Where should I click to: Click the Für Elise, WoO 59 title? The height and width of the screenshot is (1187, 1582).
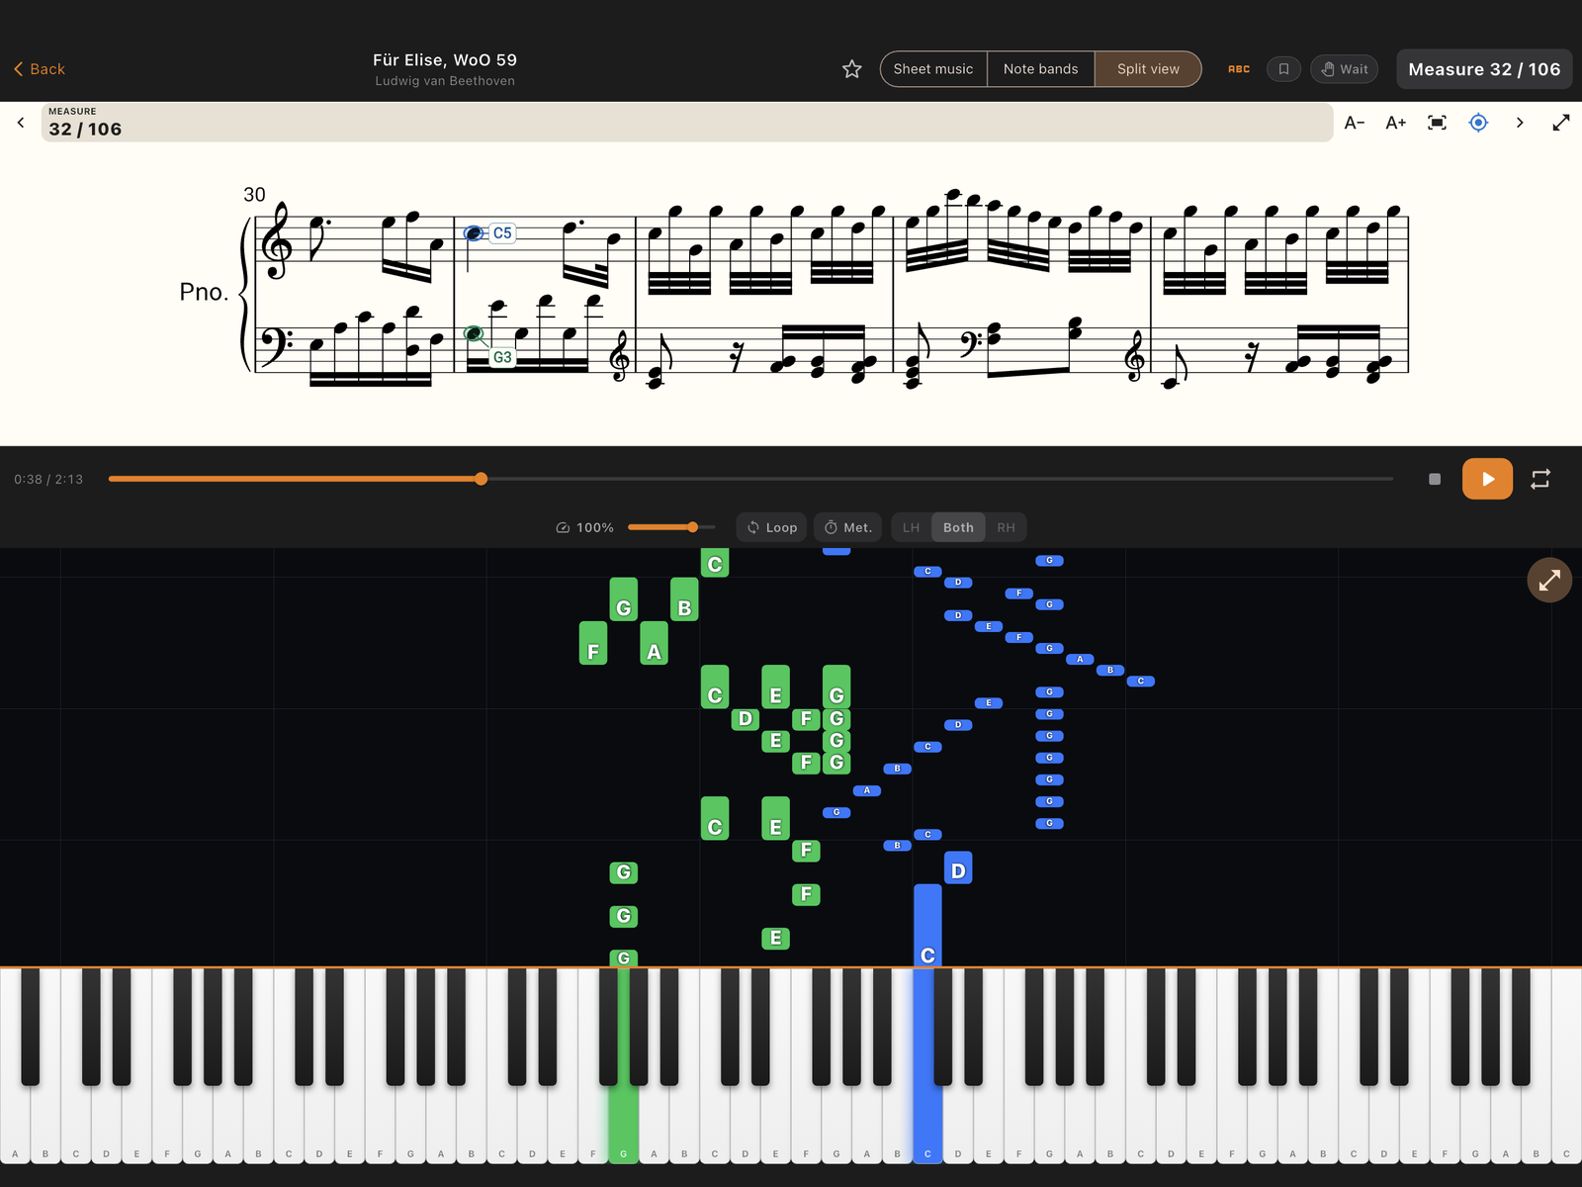[445, 60]
